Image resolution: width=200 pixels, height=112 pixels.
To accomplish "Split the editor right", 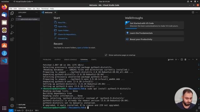I will 193,12.
